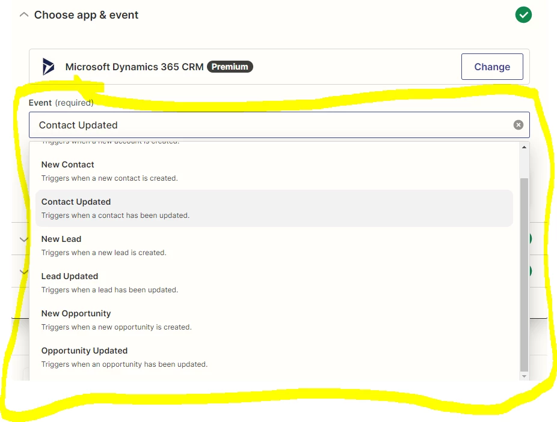Click the dropdown list scroll-up arrow
The height and width of the screenshot is (422, 557).
[524, 147]
